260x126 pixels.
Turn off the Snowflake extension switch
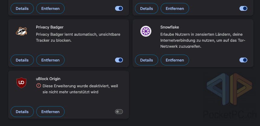tap(243, 60)
